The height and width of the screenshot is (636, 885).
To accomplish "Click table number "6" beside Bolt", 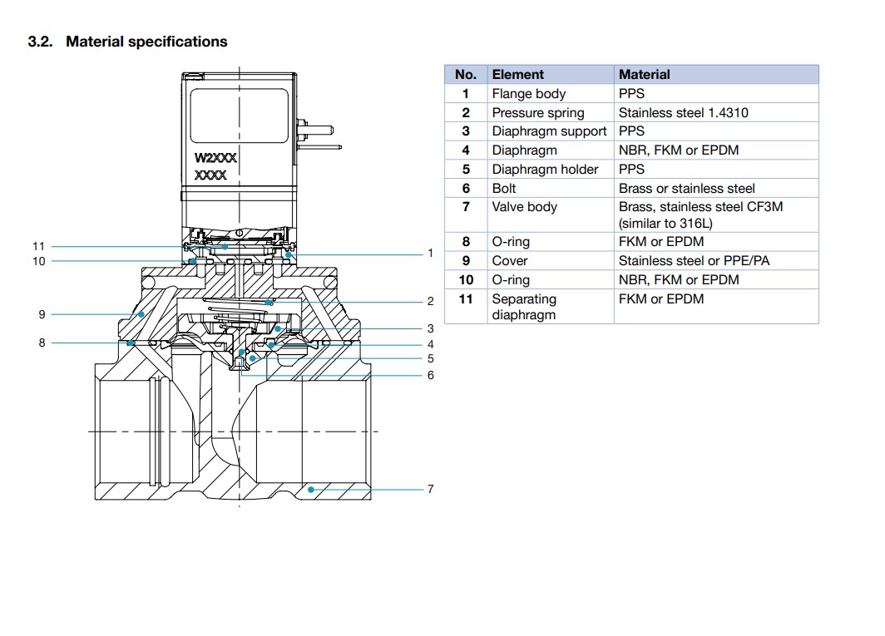I will point(466,189).
